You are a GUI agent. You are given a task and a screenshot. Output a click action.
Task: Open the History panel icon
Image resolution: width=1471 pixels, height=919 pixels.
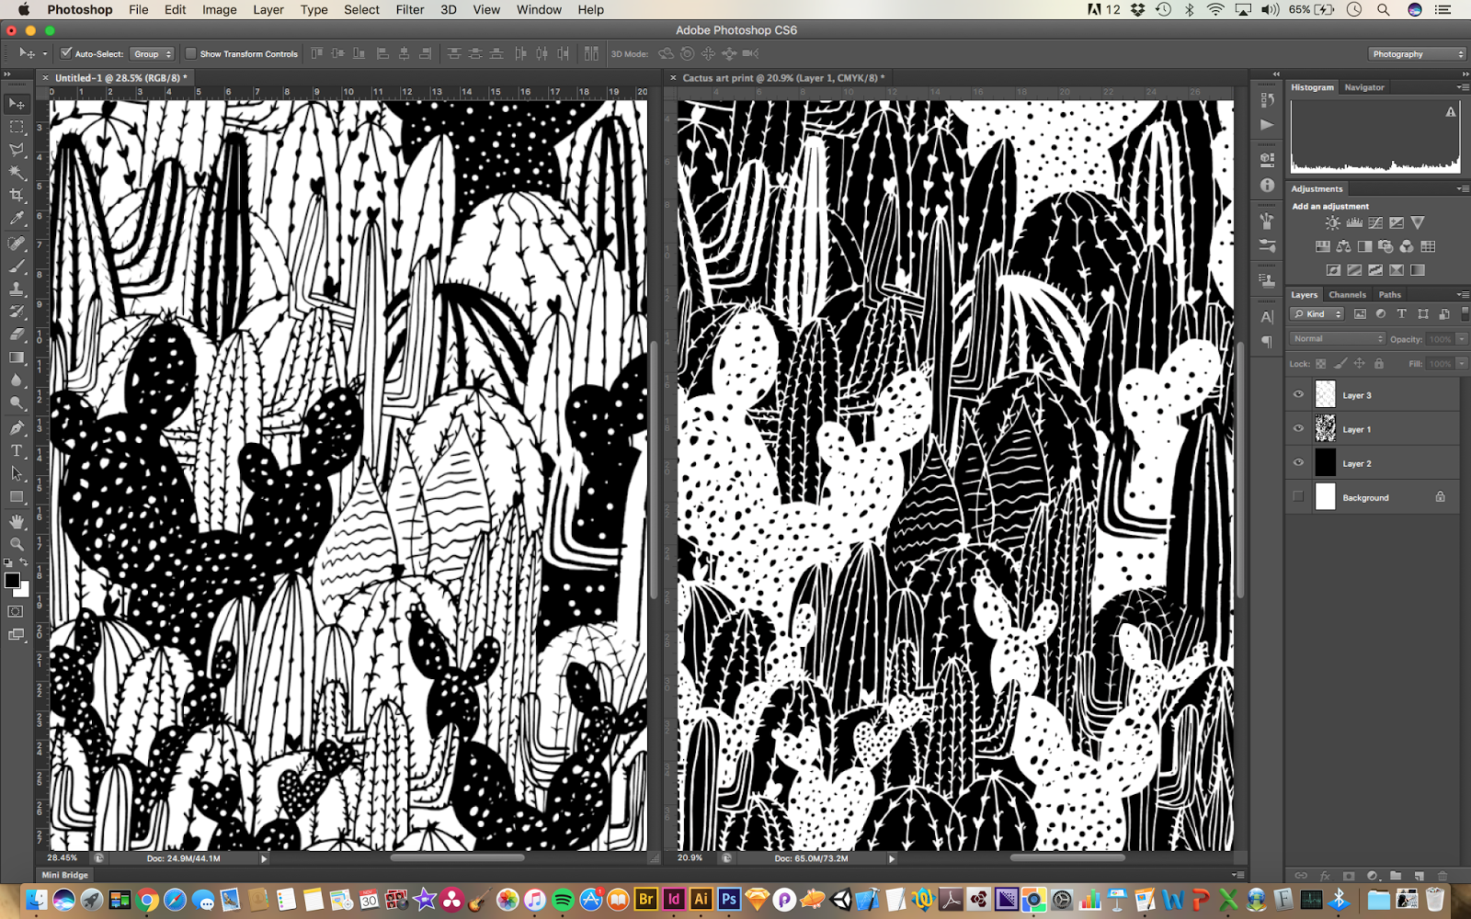(x=1267, y=100)
